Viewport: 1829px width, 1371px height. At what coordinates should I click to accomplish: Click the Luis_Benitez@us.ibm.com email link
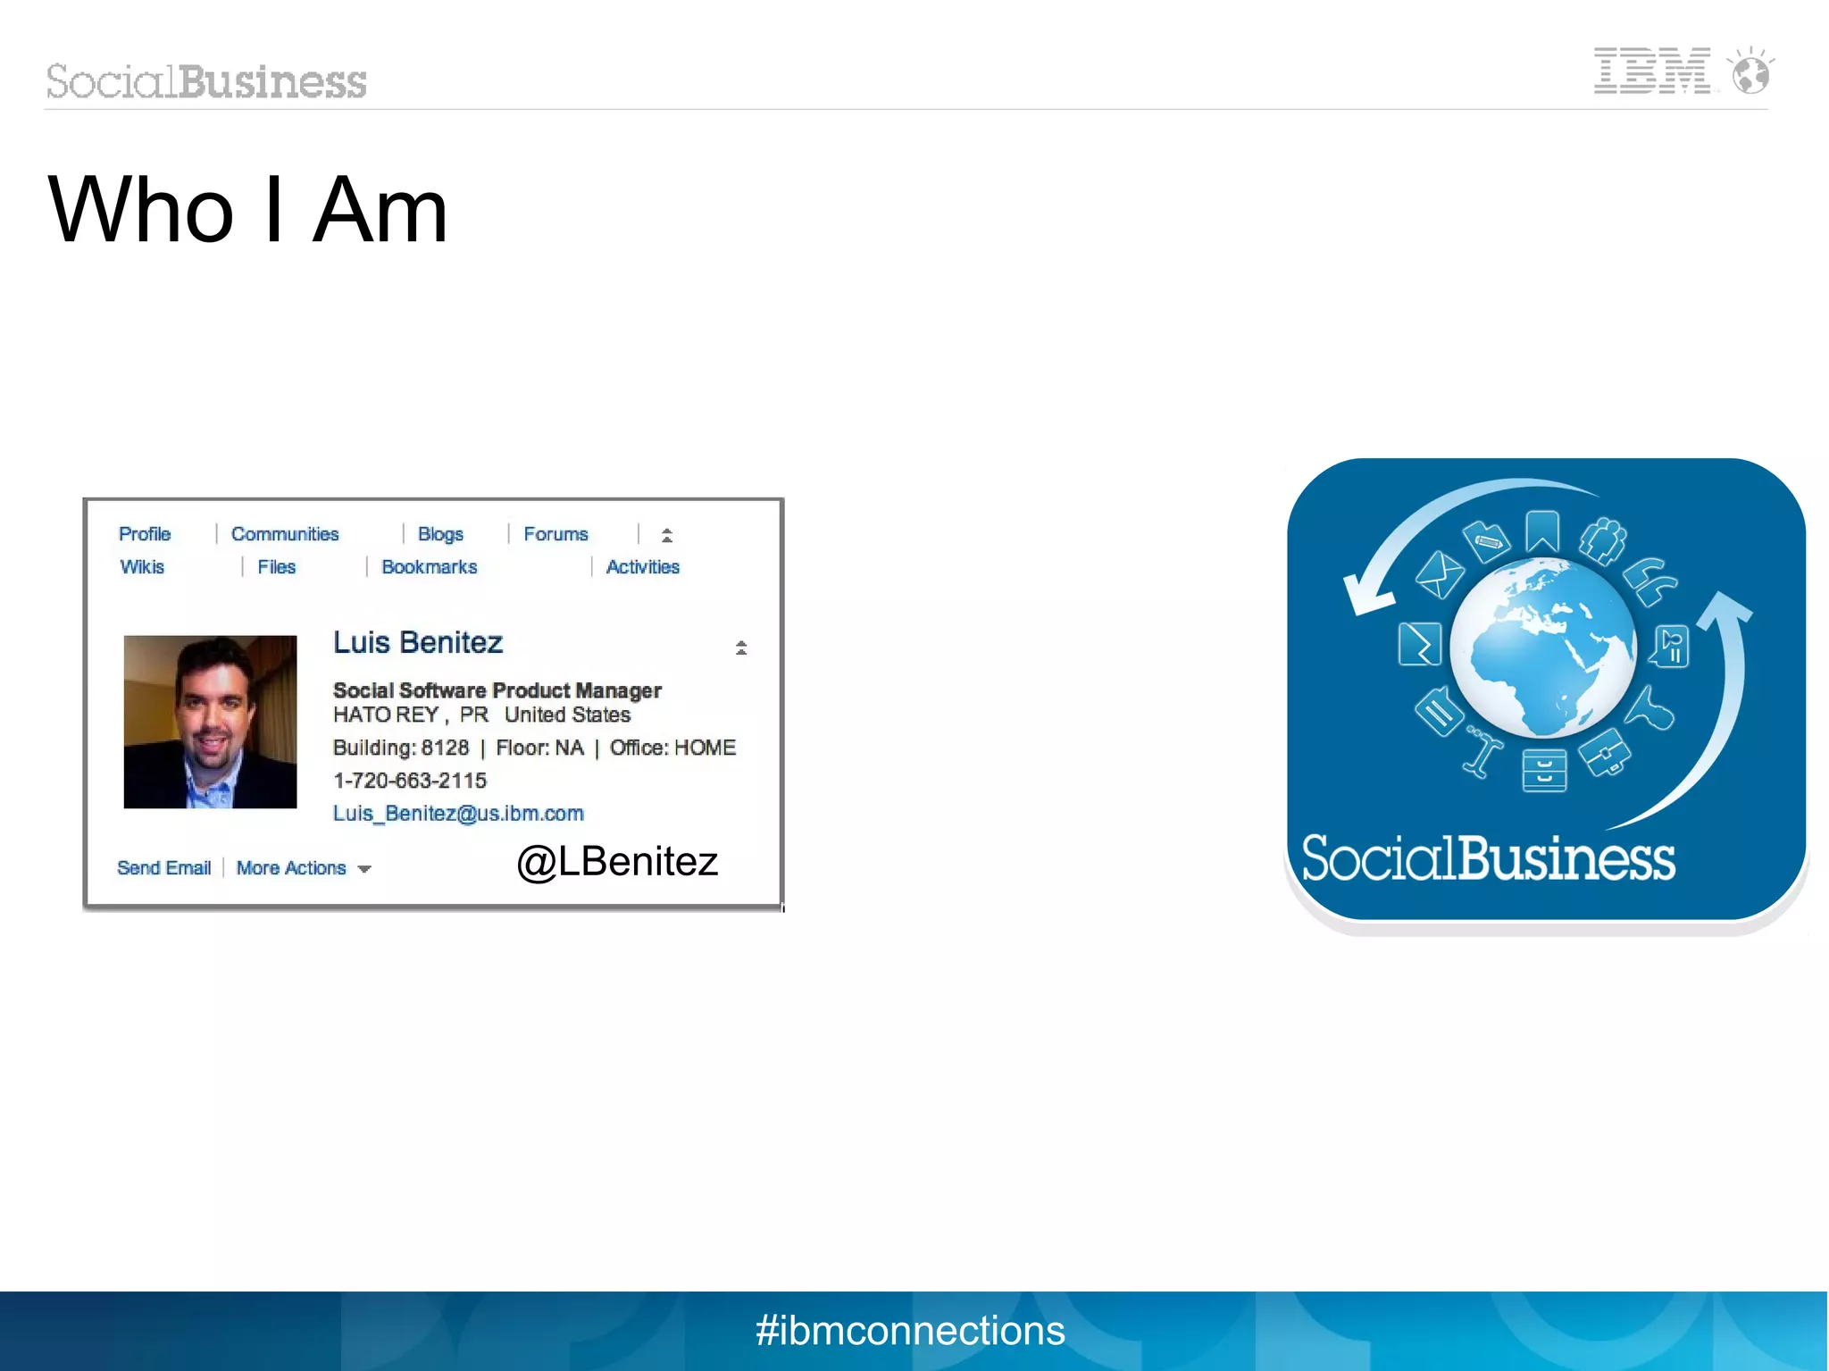458,814
